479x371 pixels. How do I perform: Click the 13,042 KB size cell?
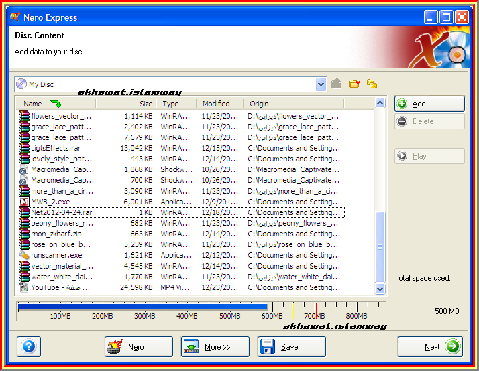coord(136,148)
